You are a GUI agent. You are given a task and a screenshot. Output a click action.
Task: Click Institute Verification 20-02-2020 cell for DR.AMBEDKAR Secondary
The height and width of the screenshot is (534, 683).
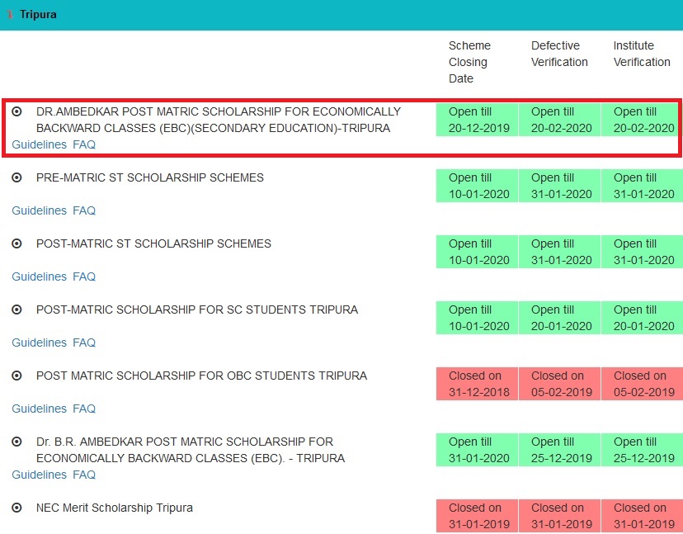coord(642,120)
